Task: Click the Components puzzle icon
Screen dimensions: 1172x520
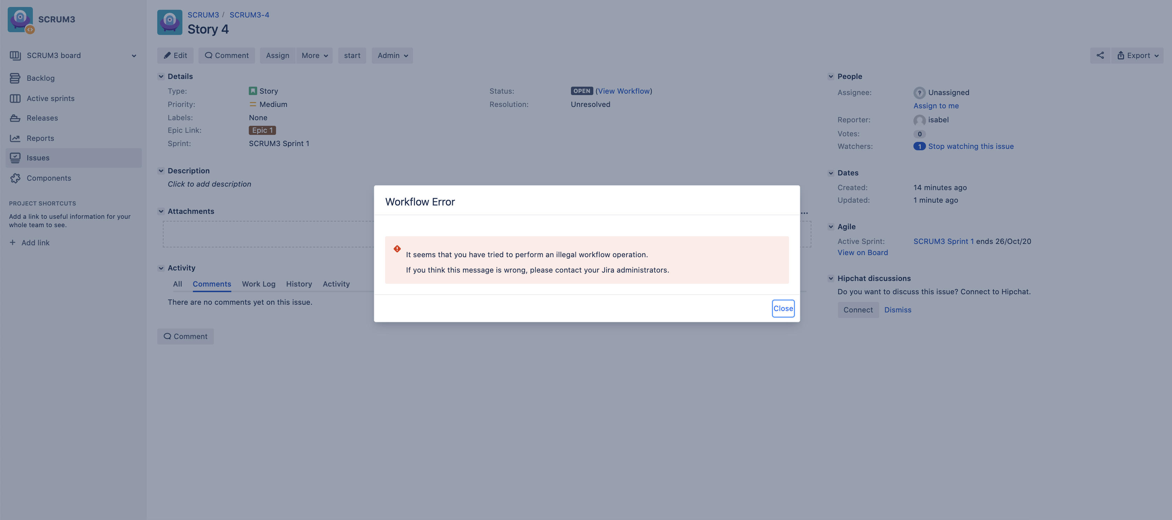Action: 15,178
